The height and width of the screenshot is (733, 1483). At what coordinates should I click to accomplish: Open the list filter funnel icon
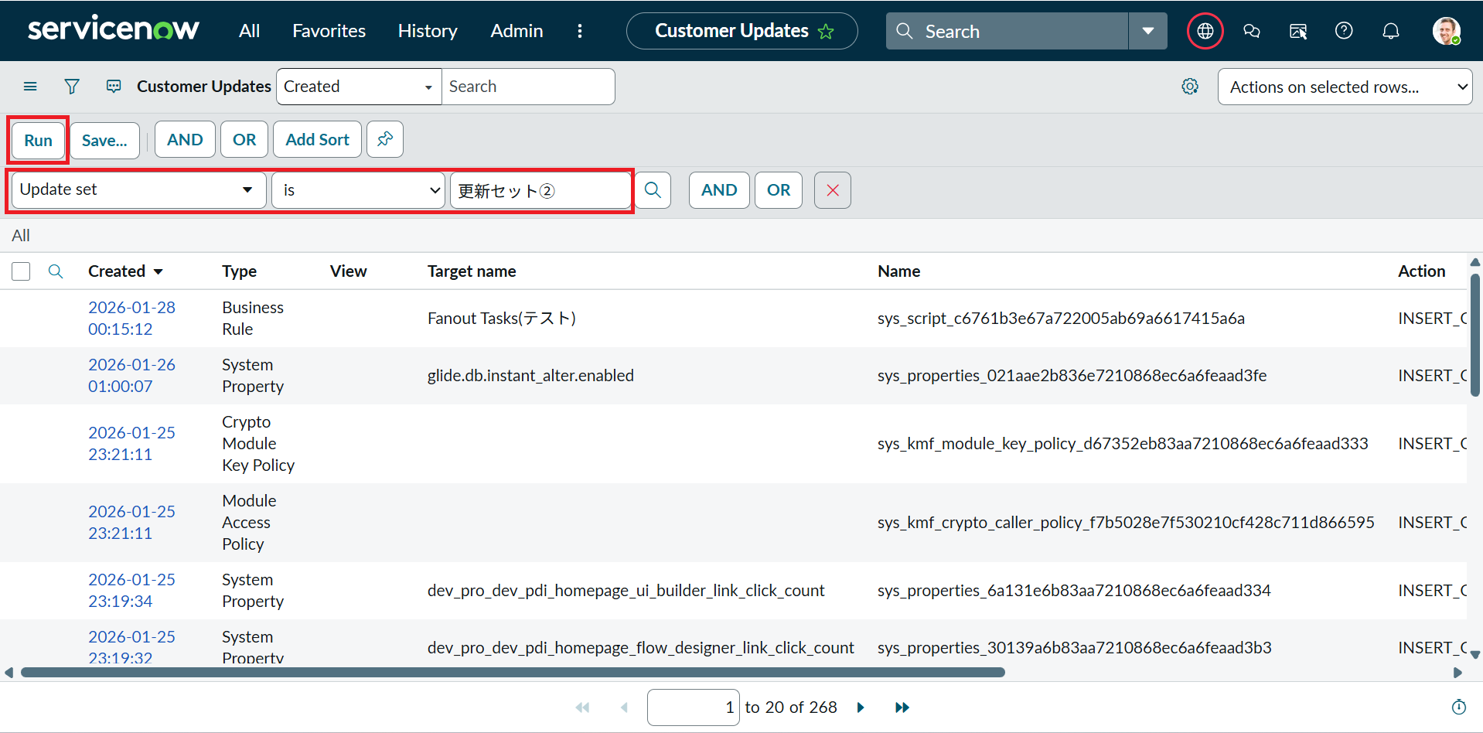[x=72, y=87]
